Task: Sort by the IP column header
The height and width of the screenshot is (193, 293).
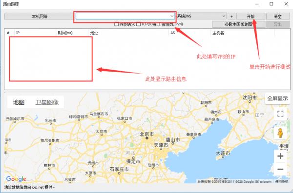Action: click(x=35, y=33)
